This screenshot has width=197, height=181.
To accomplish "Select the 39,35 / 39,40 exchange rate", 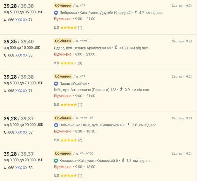I will pos(19,42).
